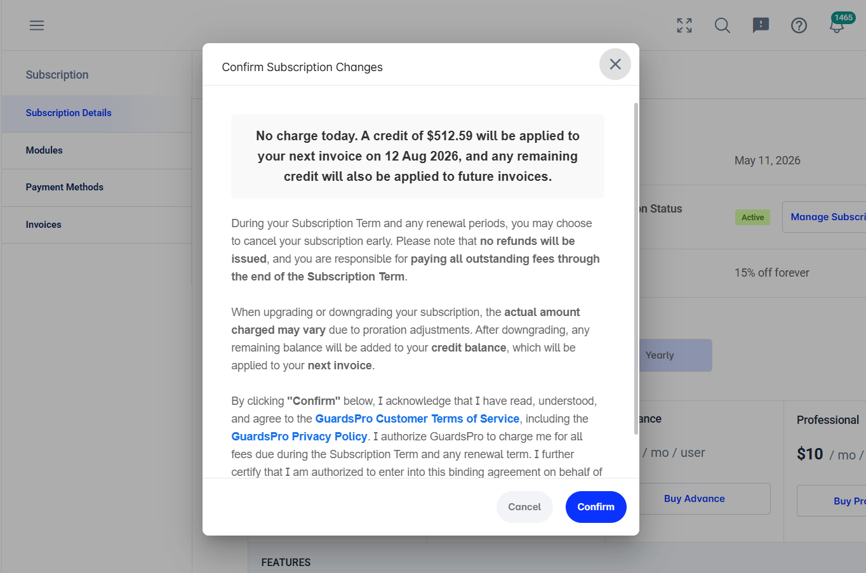Click the help question mark icon

coord(799,25)
